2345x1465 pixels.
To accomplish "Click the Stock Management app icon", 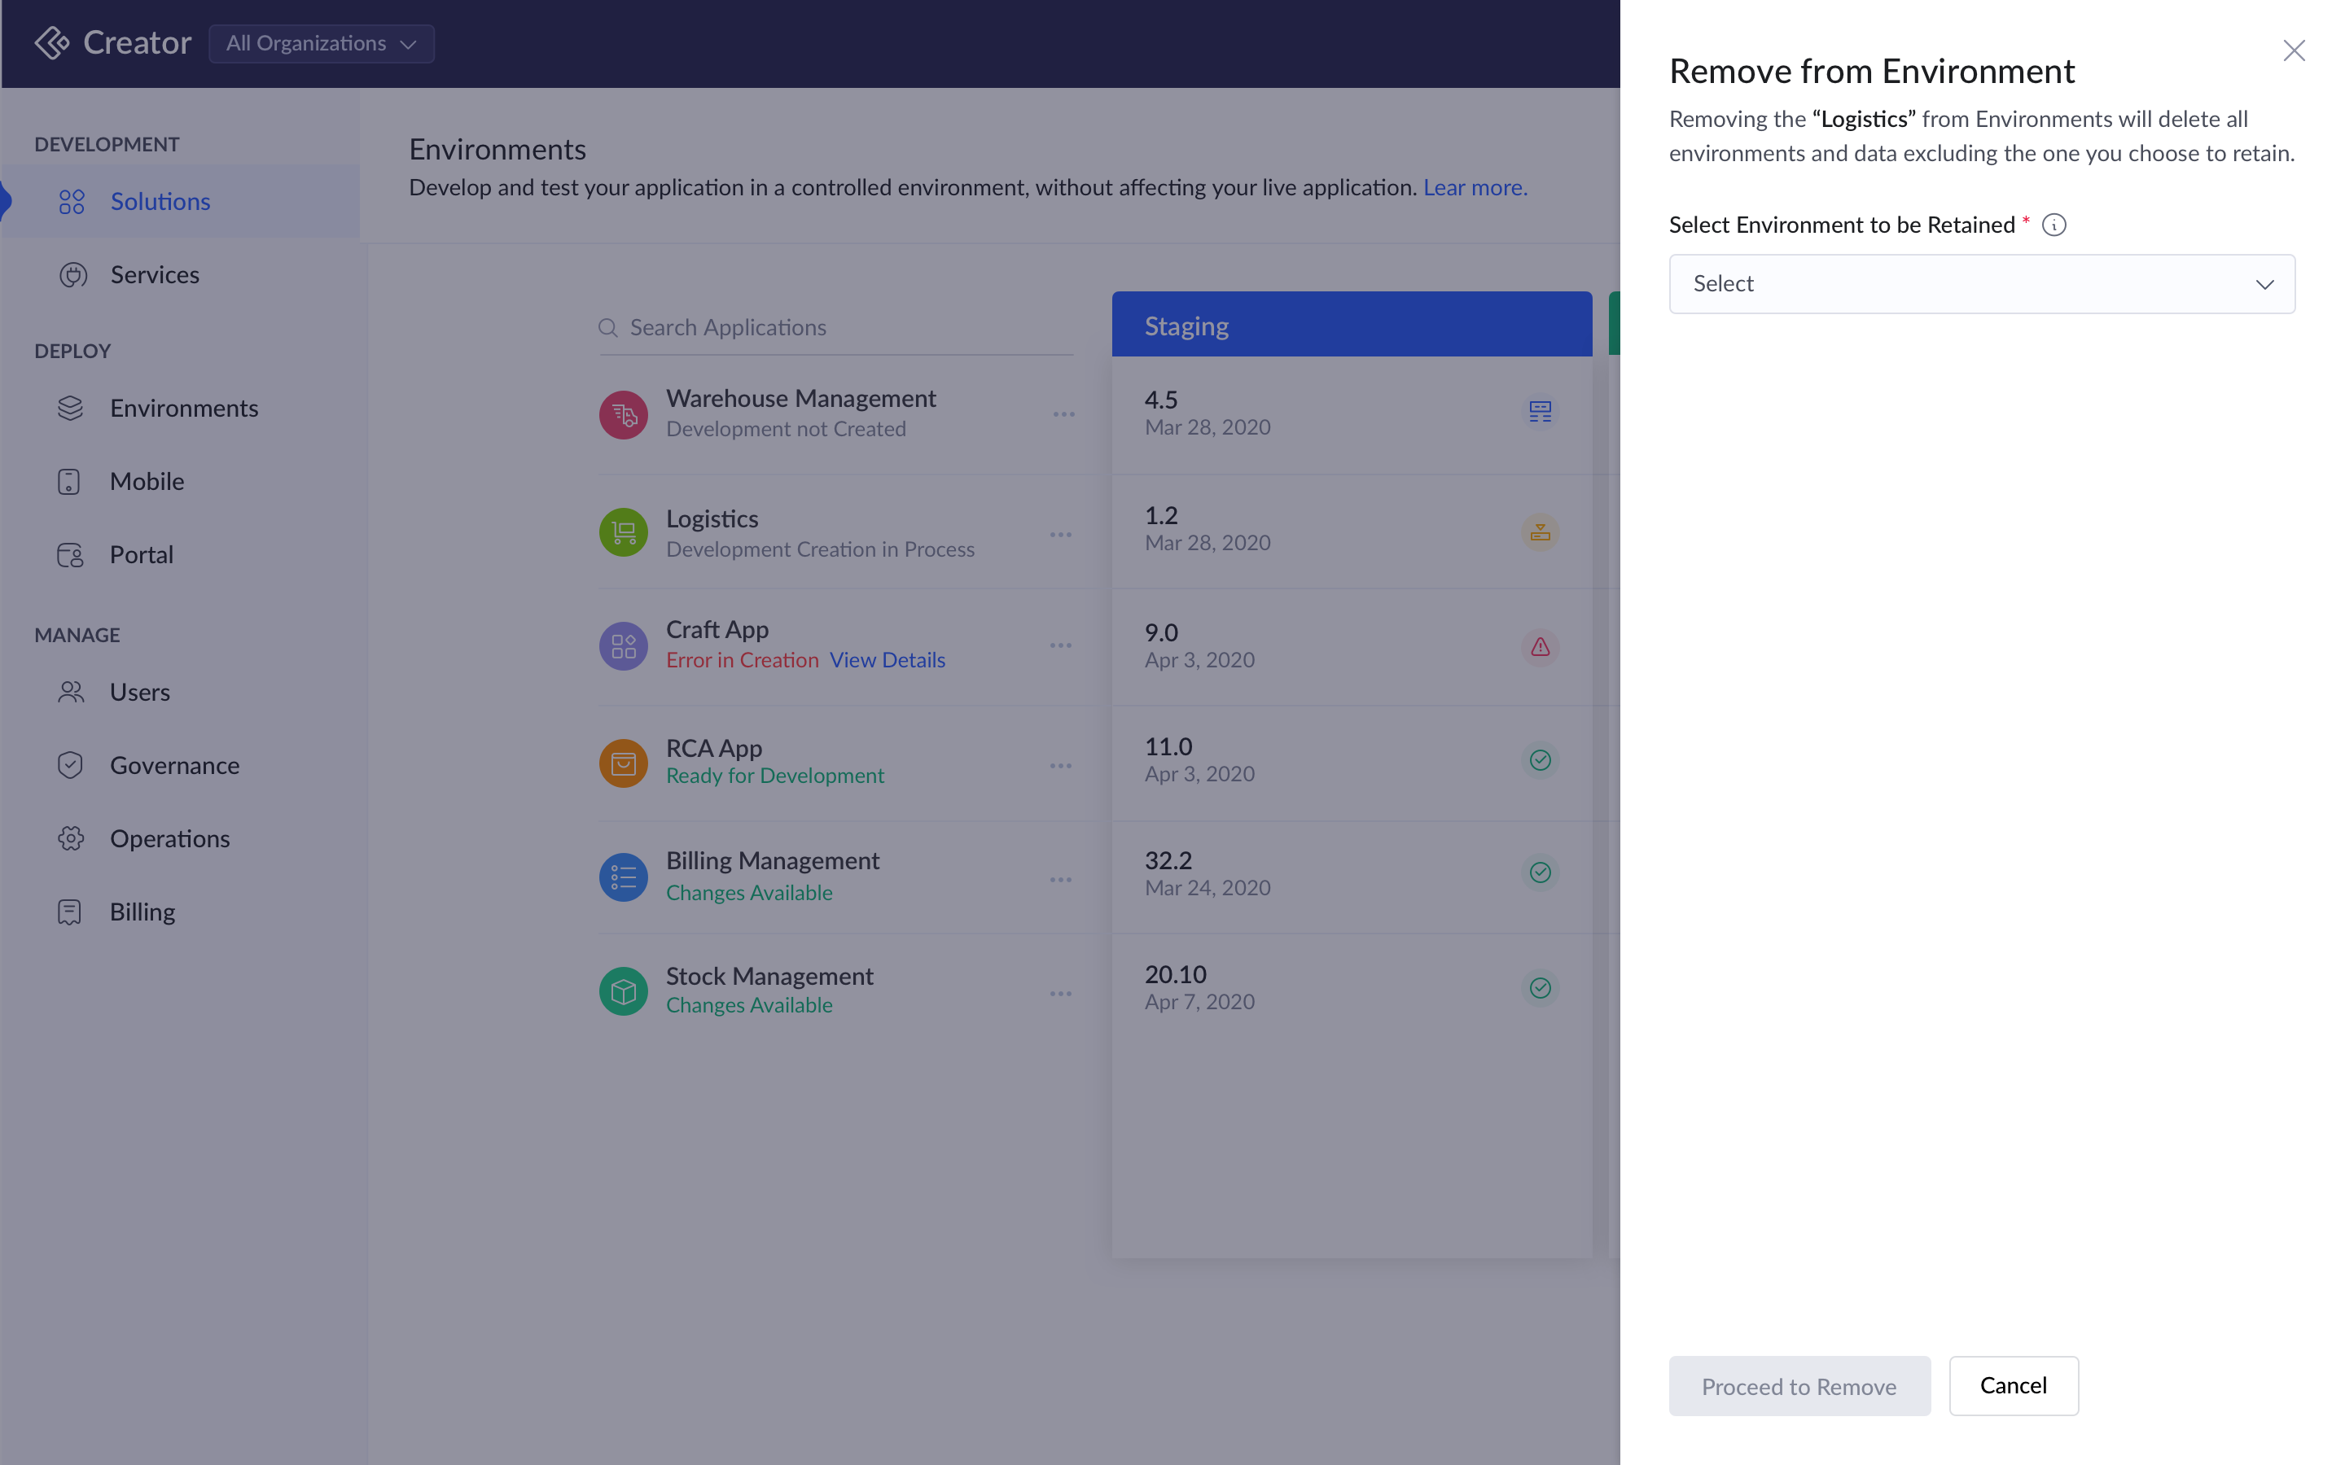I will point(623,991).
